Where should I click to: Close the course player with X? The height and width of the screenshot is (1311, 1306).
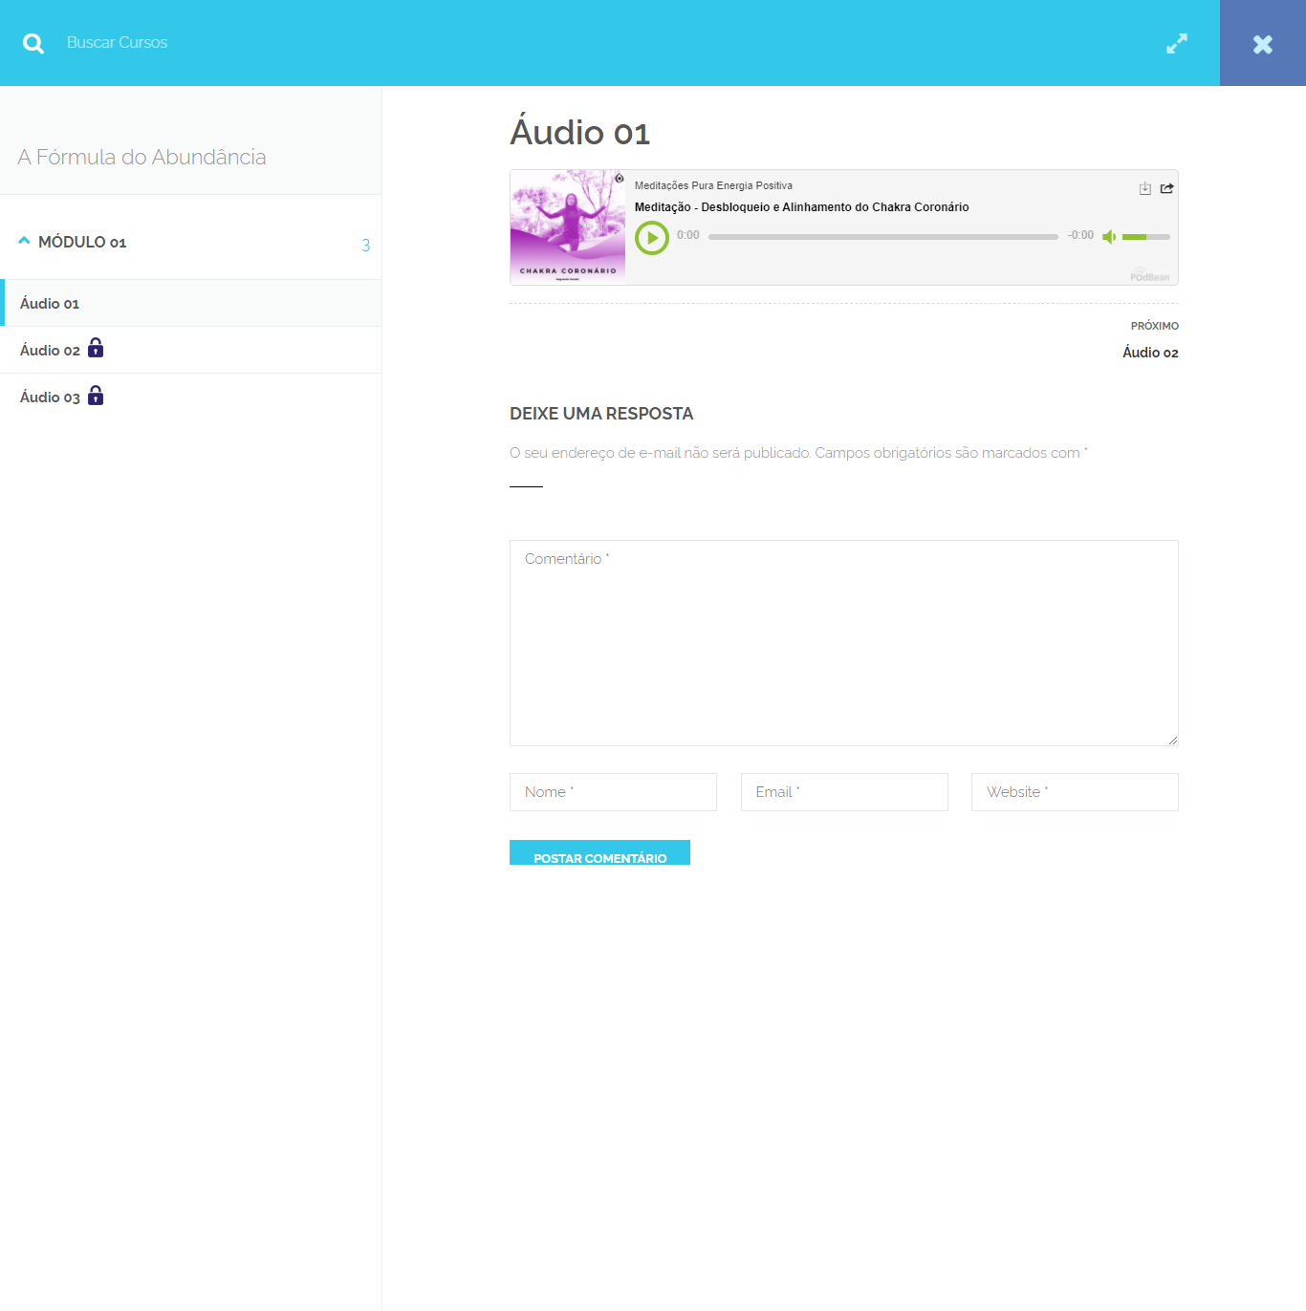[x=1262, y=44]
